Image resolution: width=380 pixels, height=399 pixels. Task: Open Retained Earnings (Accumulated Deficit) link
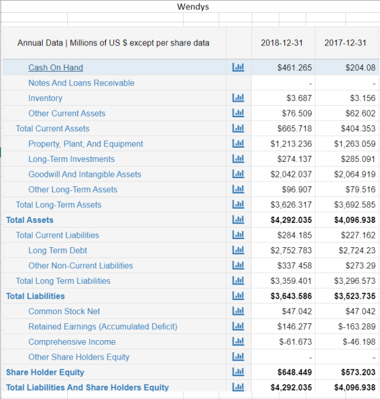pyautogui.click(x=103, y=327)
